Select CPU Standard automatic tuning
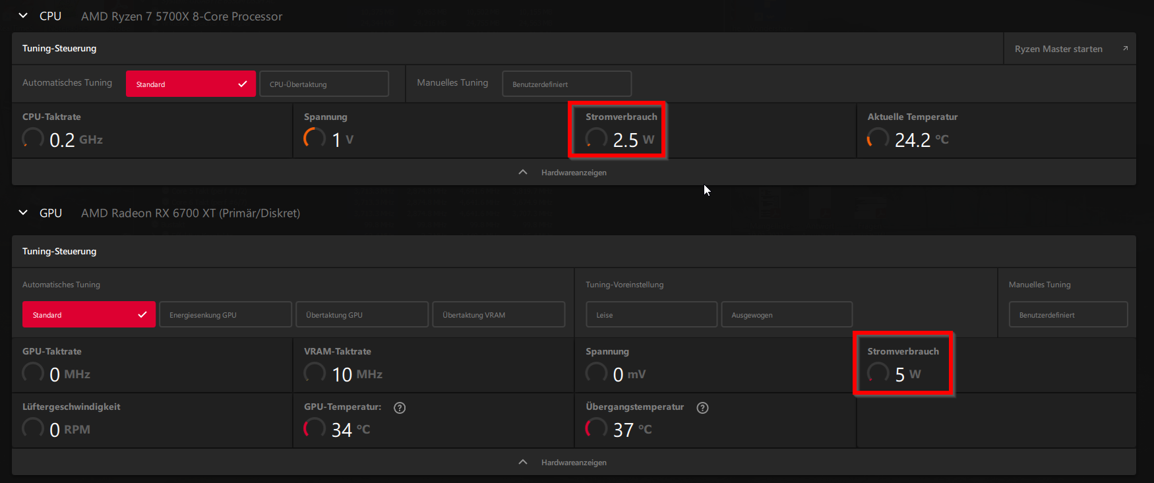Viewport: 1154px width, 483px height. tap(191, 84)
